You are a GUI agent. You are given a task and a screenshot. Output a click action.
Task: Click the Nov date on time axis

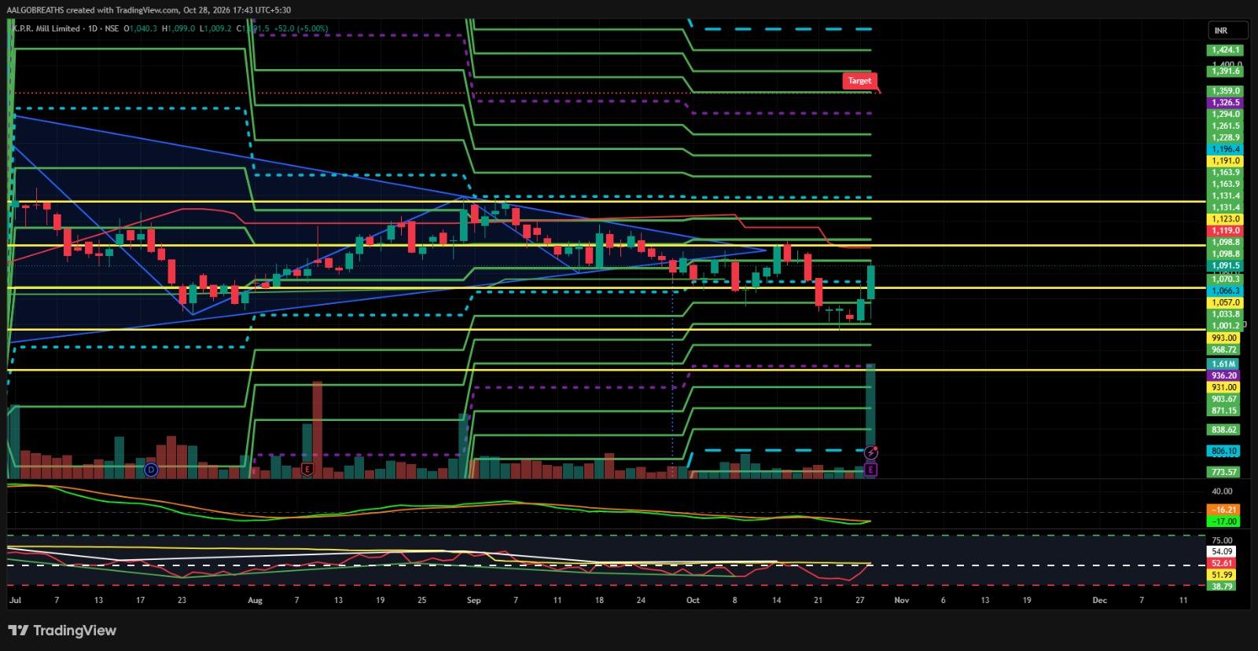[x=901, y=600]
